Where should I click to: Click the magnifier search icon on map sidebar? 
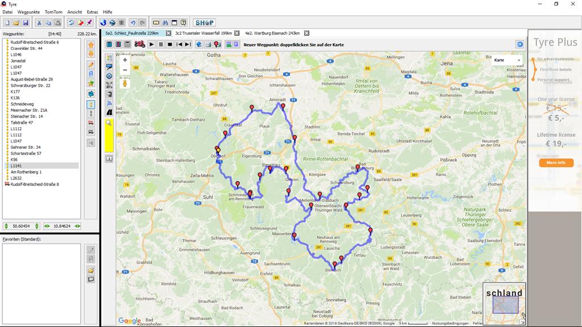click(109, 123)
